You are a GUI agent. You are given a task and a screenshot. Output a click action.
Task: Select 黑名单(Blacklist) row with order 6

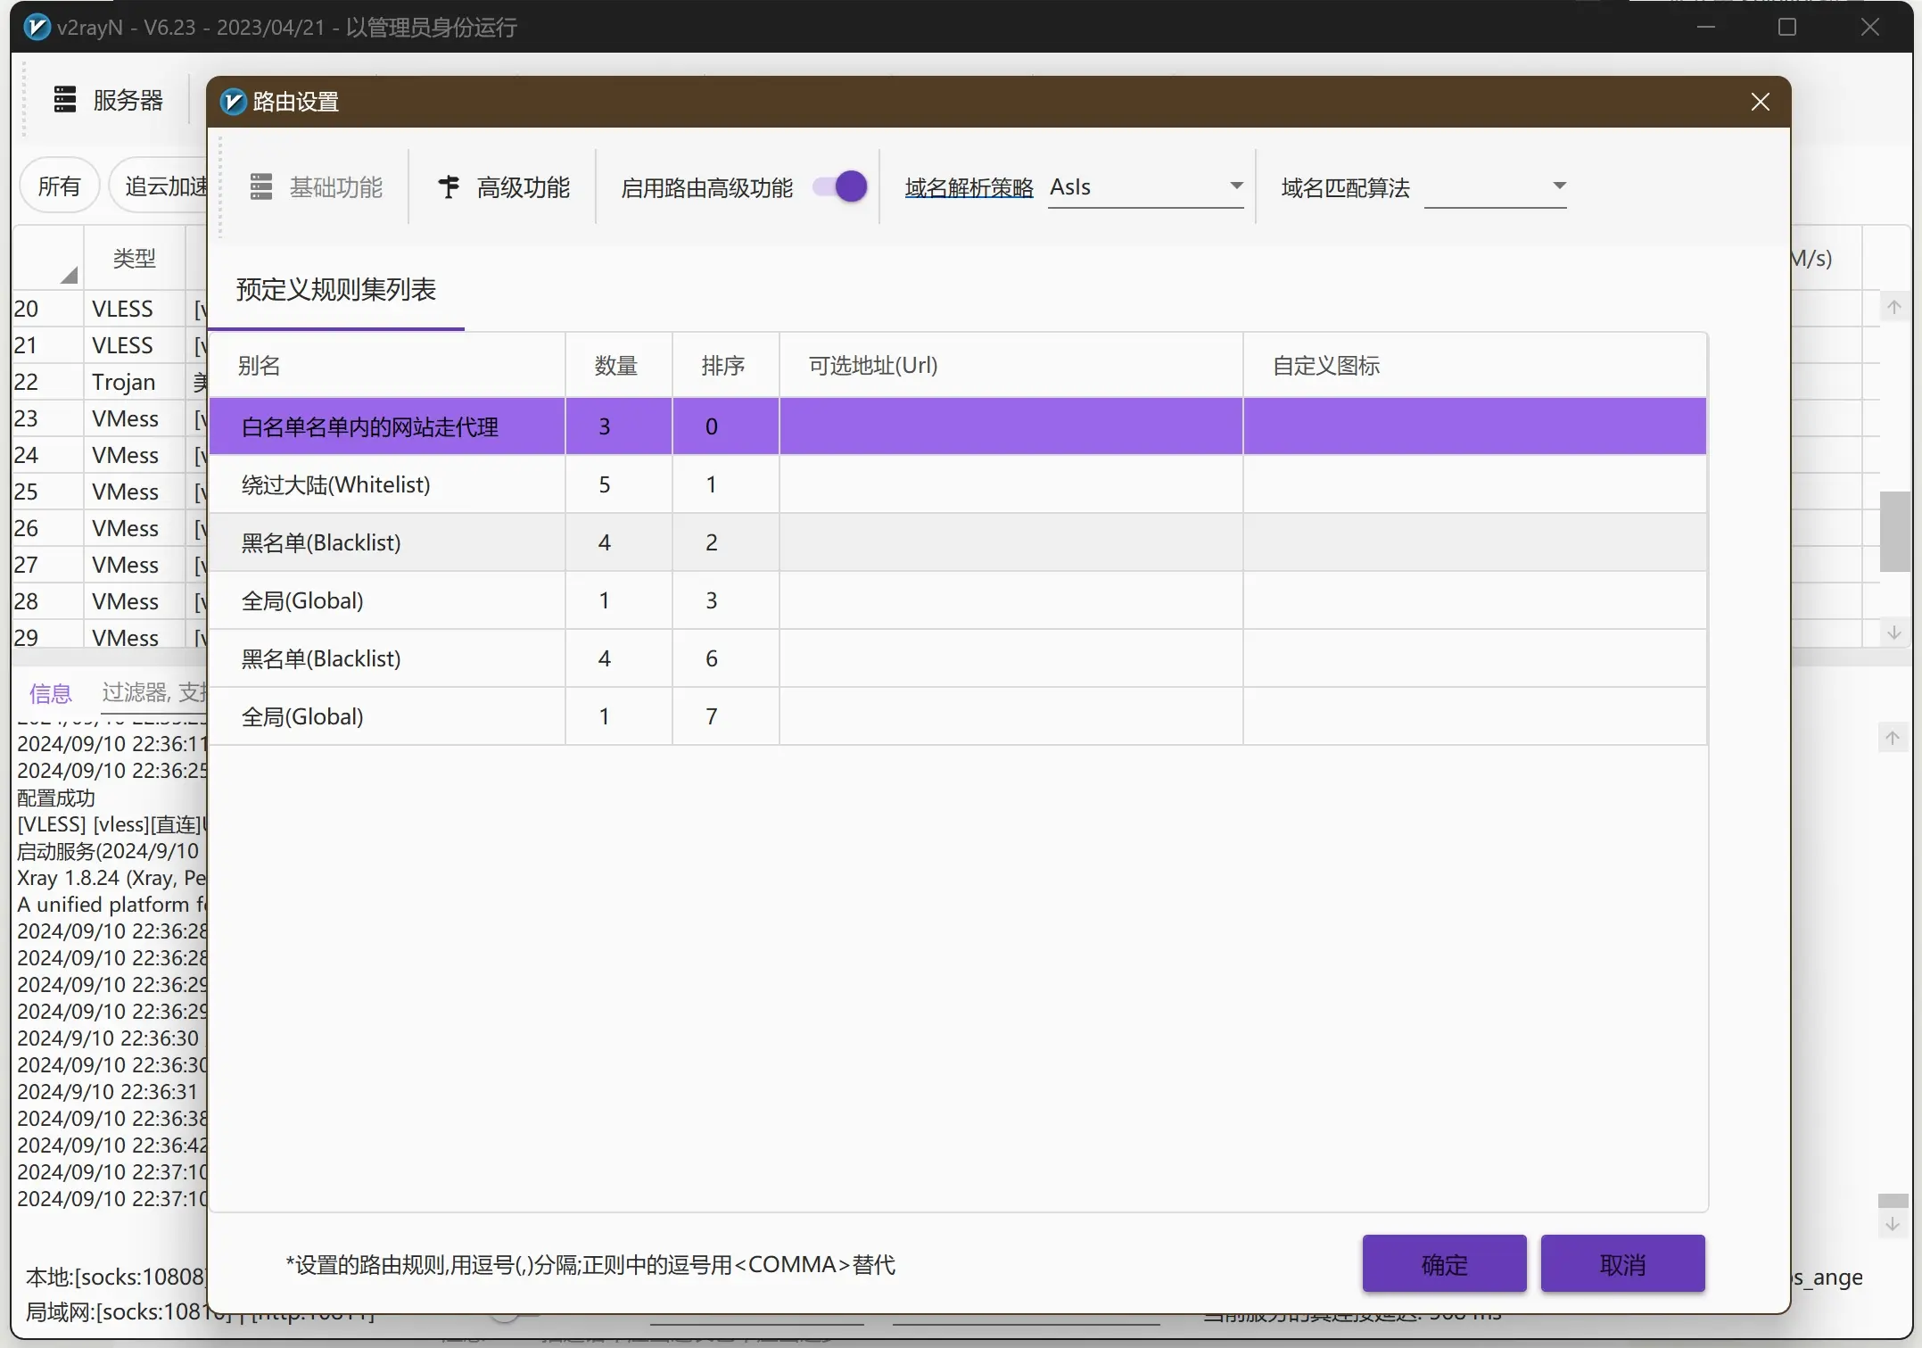pyautogui.click(x=958, y=658)
